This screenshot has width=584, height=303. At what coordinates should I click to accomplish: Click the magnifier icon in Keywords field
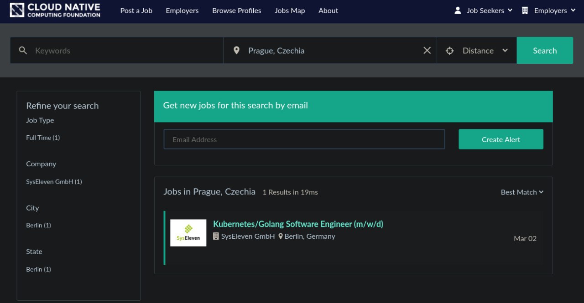(x=23, y=51)
